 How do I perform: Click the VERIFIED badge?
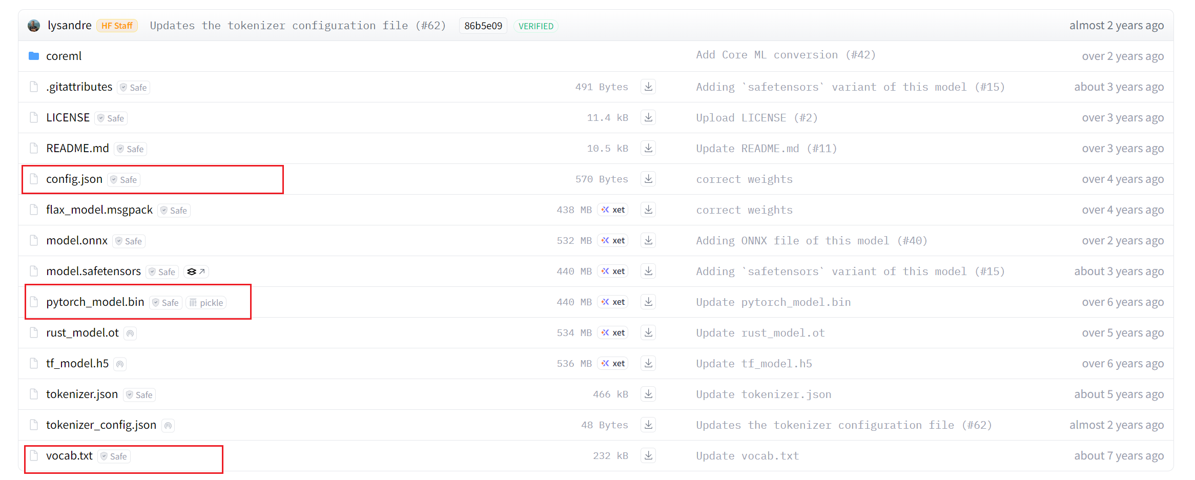(535, 26)
